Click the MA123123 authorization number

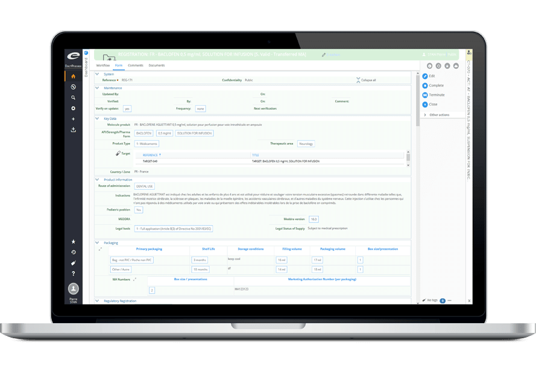tap(242, 289)
